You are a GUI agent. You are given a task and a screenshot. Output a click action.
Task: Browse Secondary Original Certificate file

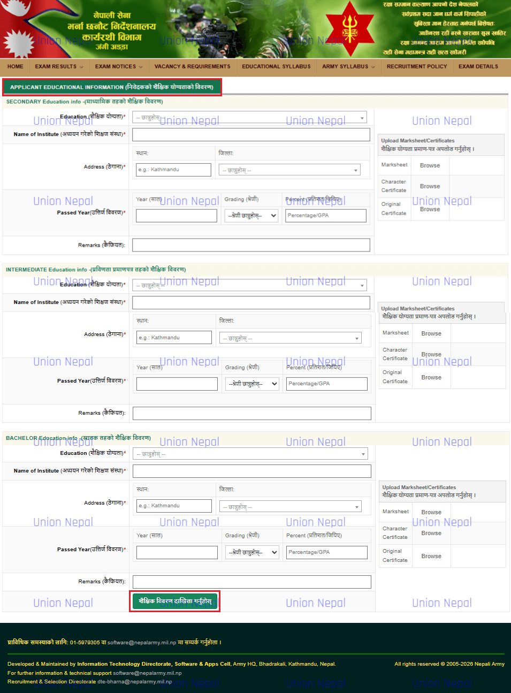(430, 209)
